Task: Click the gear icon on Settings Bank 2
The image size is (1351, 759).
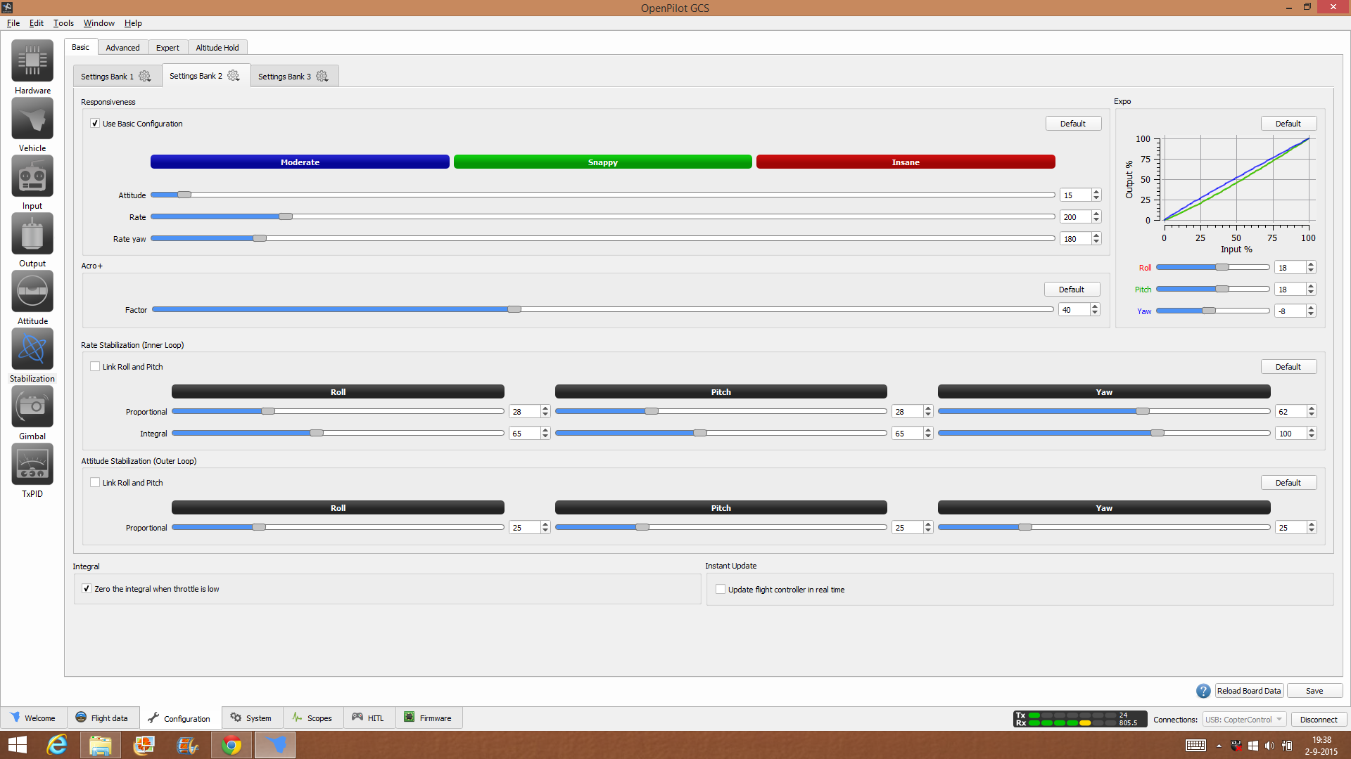Action: pyautogui.click(x=234, y=75)
